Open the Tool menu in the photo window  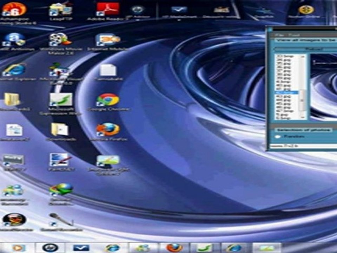pos(294,35)
